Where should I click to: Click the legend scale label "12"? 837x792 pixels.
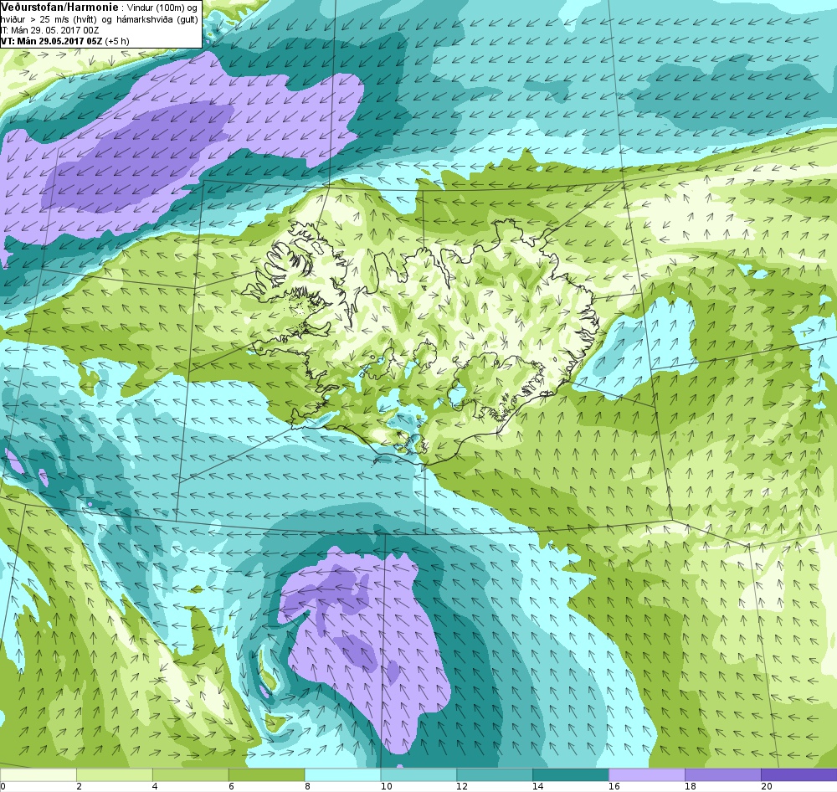pos(462,786)
